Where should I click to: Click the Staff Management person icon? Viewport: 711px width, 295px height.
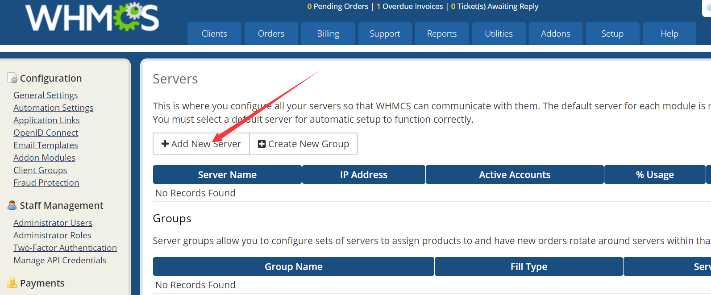point(12,205)
